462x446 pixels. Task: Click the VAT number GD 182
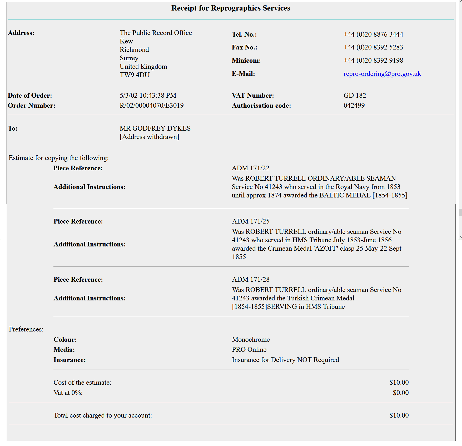pos(355,96)
